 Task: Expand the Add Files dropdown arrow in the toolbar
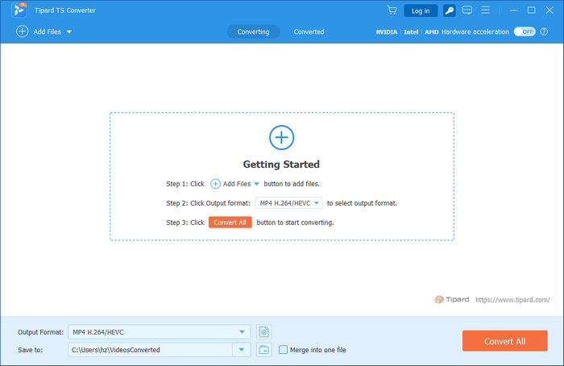click(69, 31)
